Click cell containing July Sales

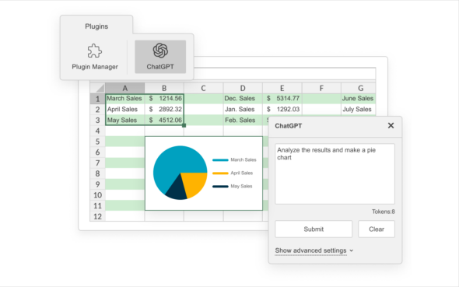coord(359,110)
